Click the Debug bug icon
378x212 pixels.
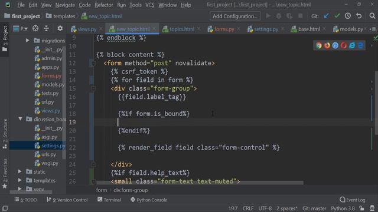coord(279,16)
